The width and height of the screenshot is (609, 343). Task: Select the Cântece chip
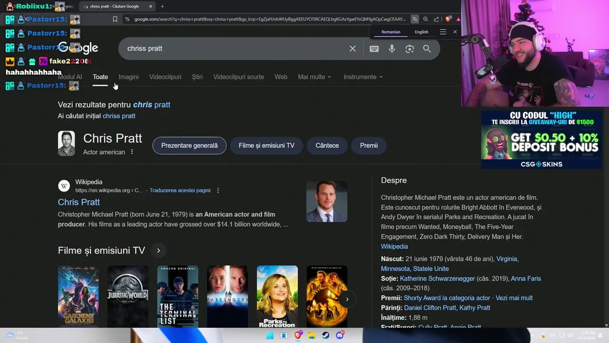(x=327, y=145)
